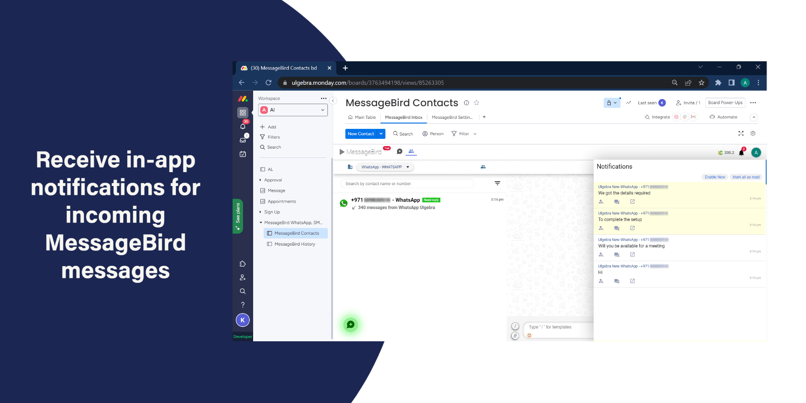
Task: Click the green floating new-chat button
Action: pyautogui.click(x=351, y=324)
